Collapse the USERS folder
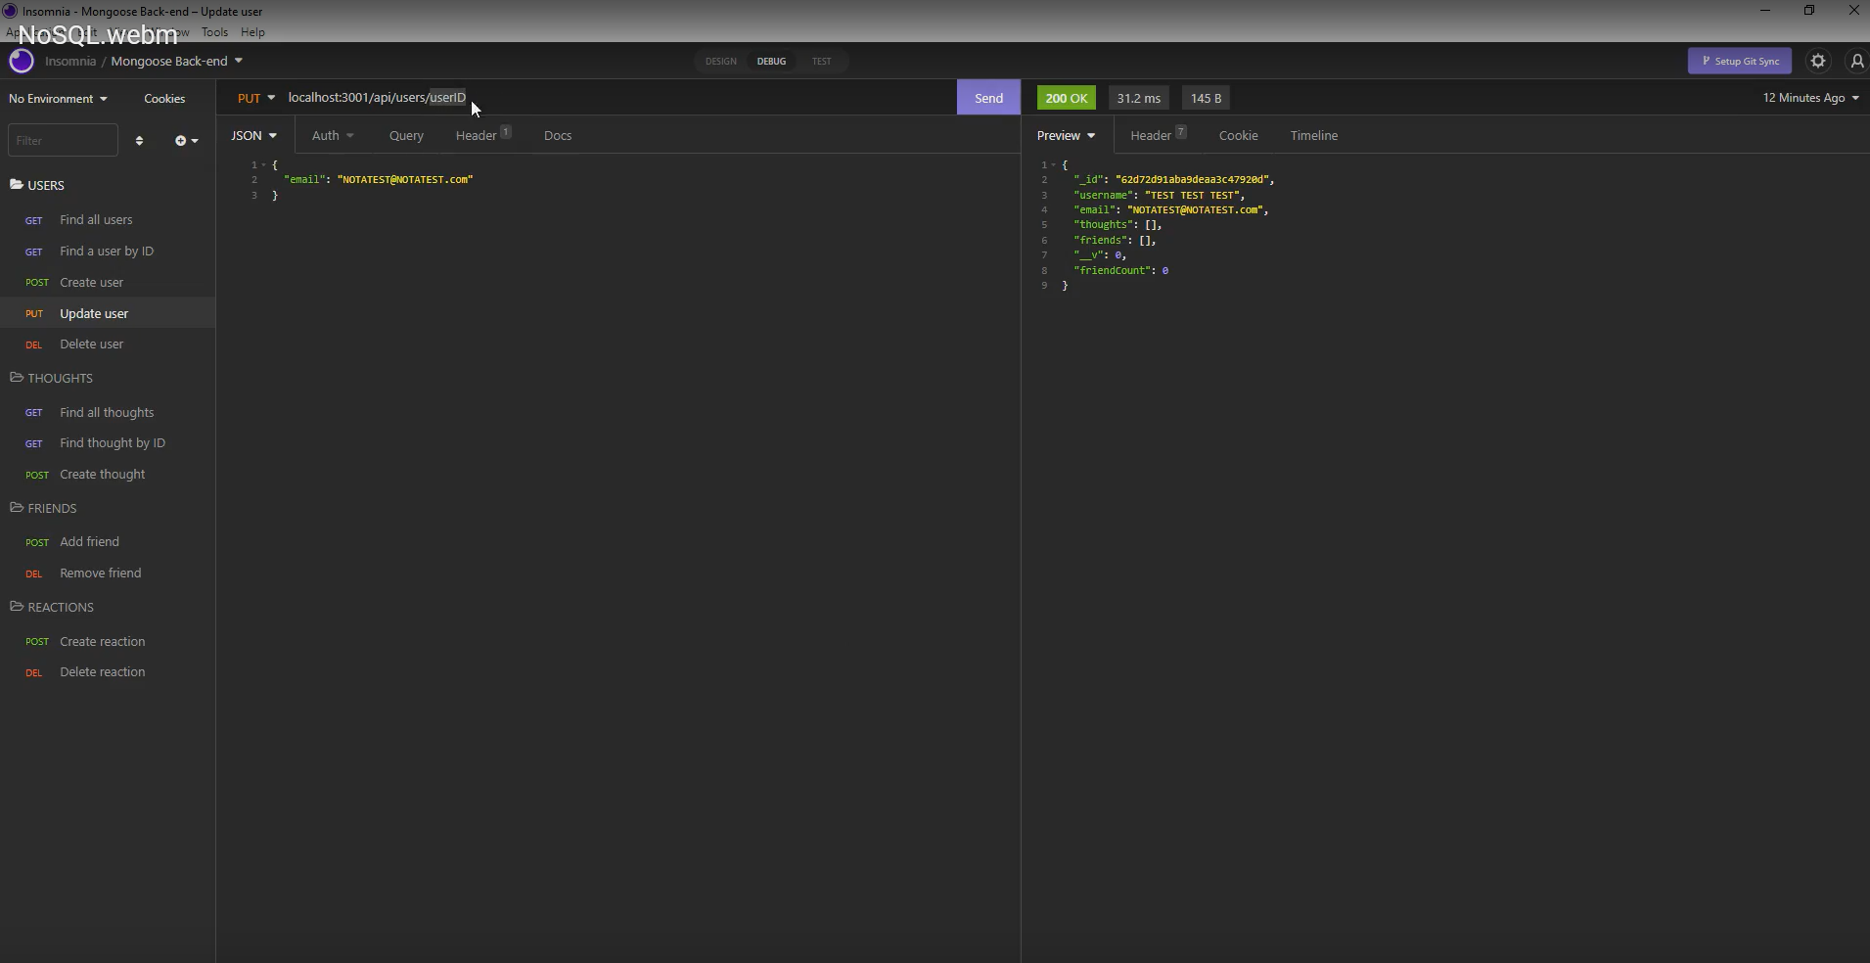Image resolution: width=1870 pixels, height=963 pixels. [x=37, y=185]
